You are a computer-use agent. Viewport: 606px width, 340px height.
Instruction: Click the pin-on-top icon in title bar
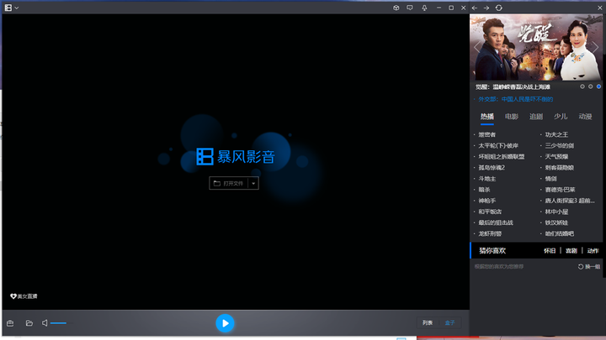click(423, 8)
